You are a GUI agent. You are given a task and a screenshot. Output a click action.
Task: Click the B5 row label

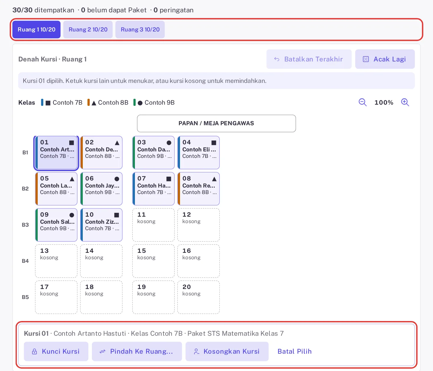coord(25,297)
